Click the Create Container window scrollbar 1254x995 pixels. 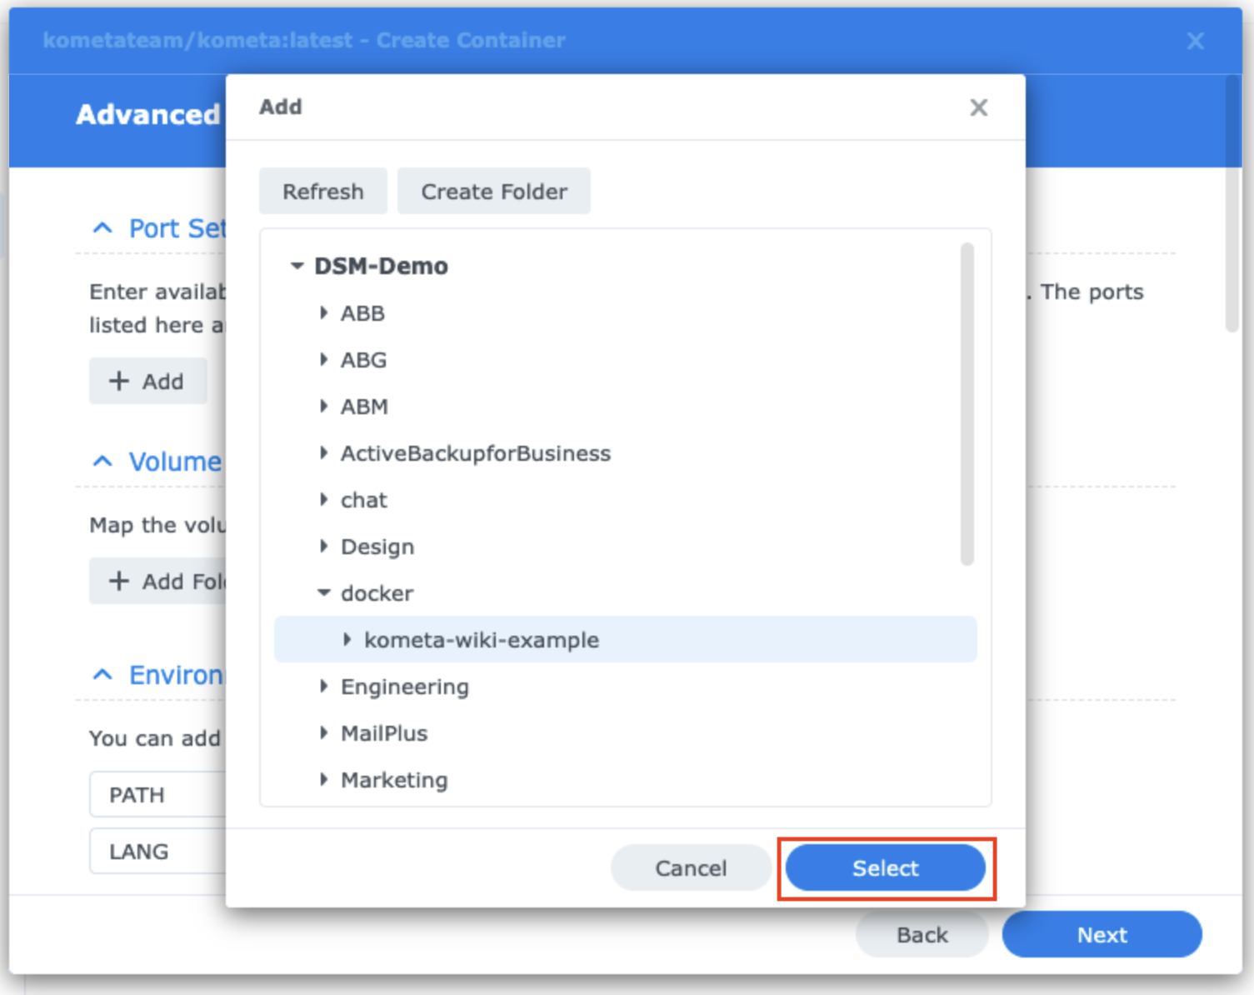pyautogui.click(x=1232, y=204)
